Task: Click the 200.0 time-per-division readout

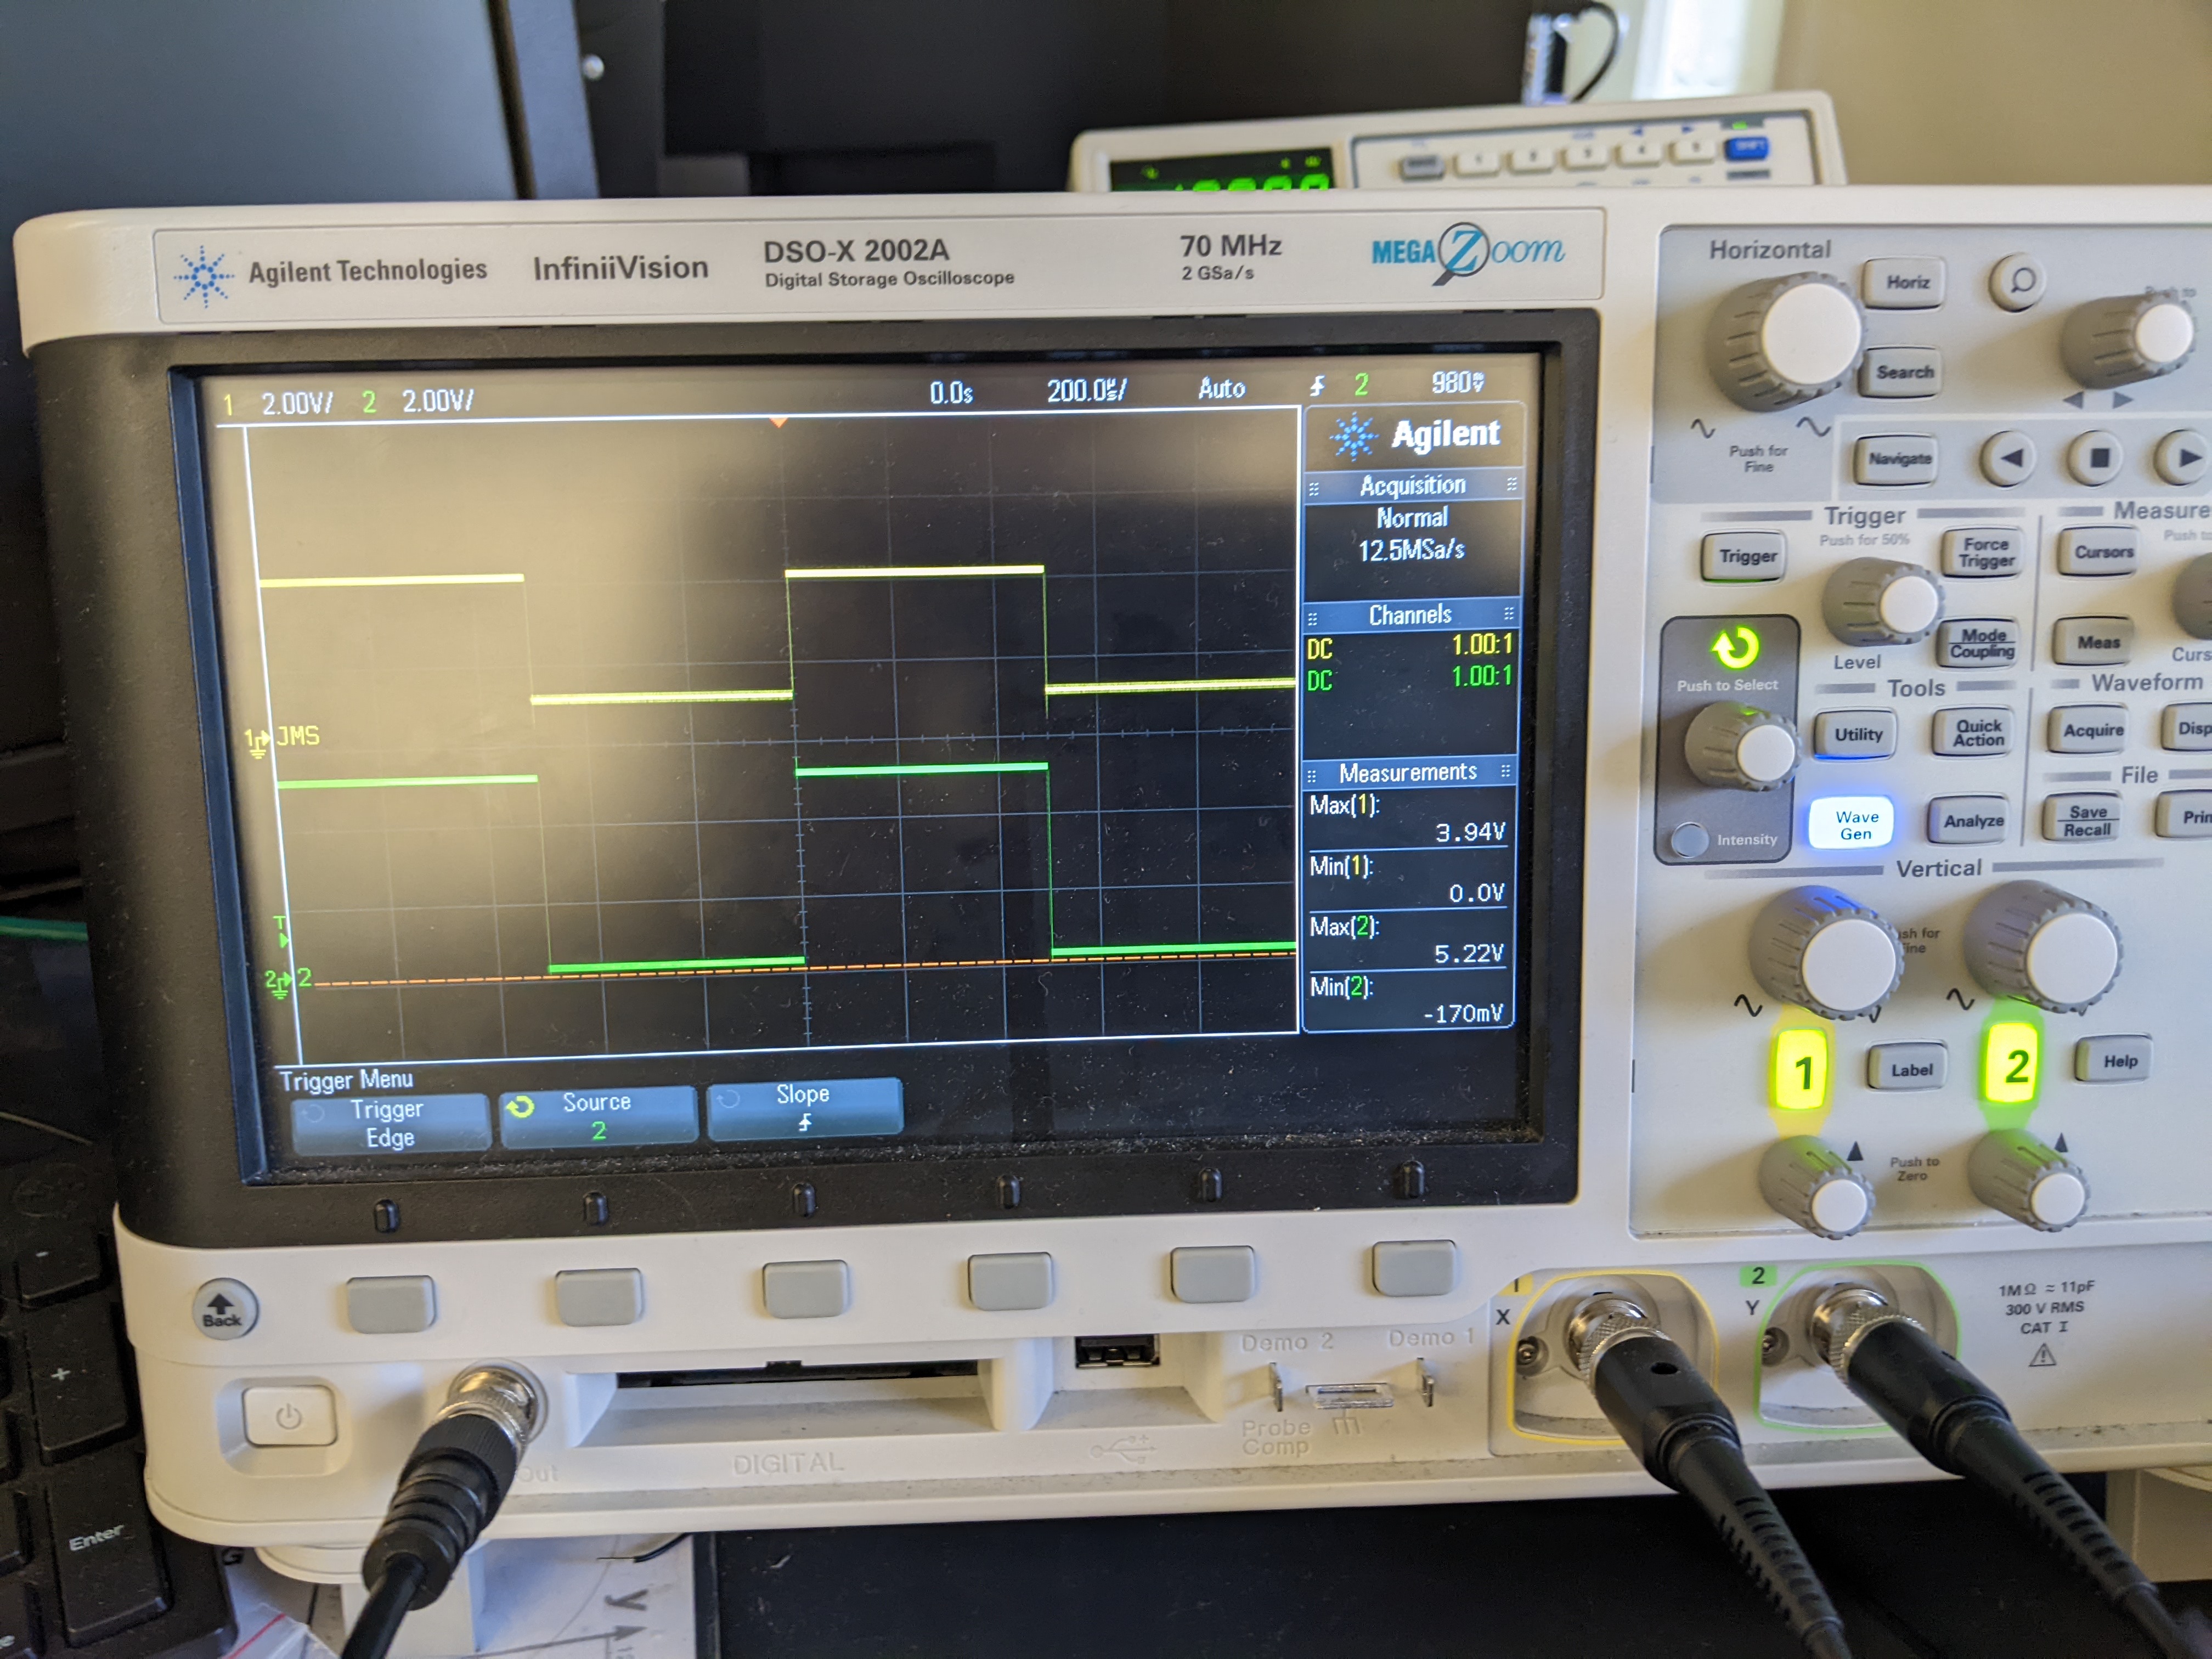Action: (x=1087, y=390)
